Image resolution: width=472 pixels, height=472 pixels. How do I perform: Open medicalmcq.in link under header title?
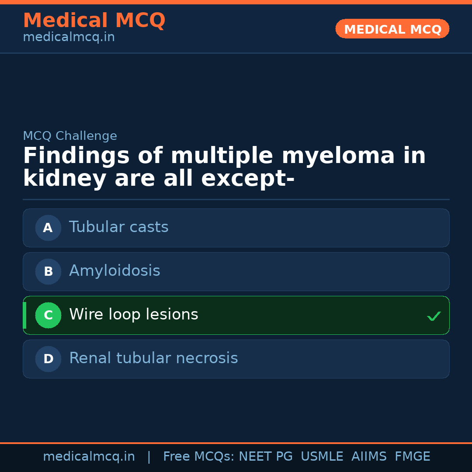tap(69, 38)
